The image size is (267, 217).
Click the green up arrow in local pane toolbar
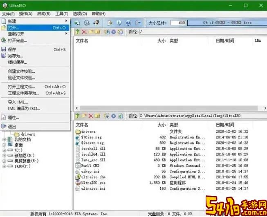[x=77, y=116]
